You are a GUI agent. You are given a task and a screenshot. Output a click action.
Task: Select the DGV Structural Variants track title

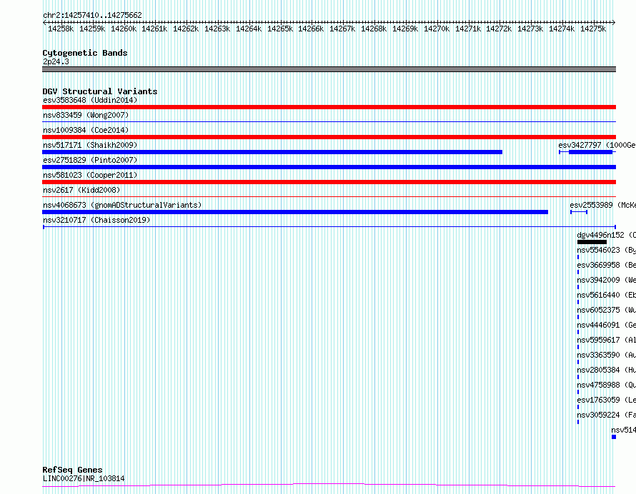pos(100,91)
